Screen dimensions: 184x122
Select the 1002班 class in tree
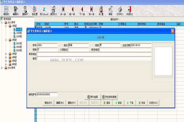click(19, 33)
